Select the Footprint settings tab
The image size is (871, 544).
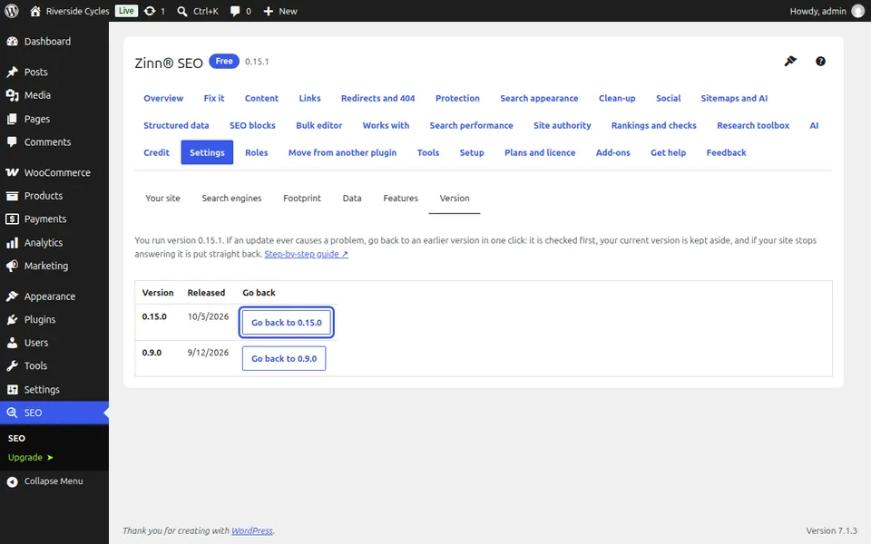click(302, 199)
